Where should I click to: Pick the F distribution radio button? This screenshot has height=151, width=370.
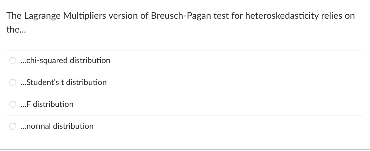click(13, 105)
